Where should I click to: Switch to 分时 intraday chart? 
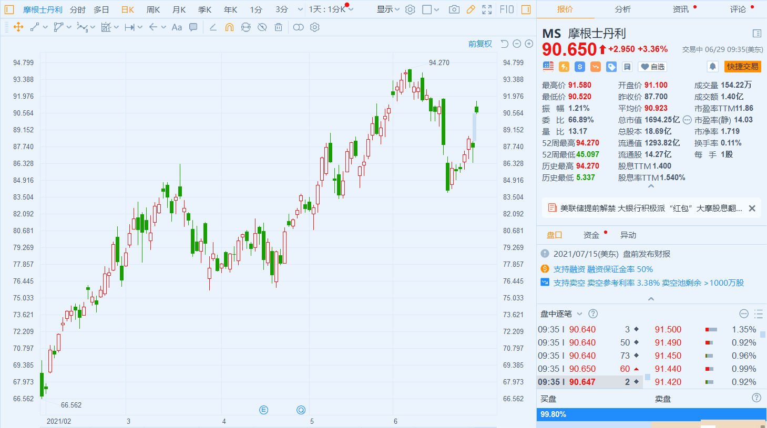(78, 9)
